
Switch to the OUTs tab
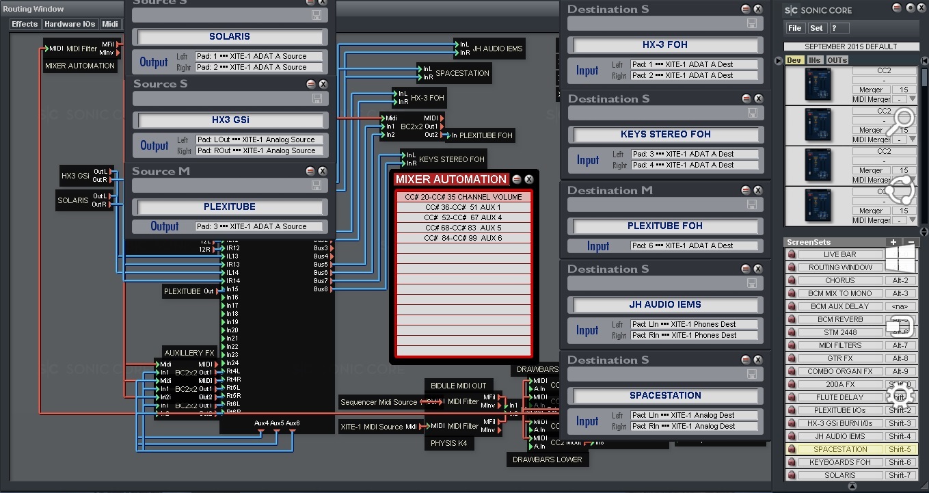click(x=837, y=60)
